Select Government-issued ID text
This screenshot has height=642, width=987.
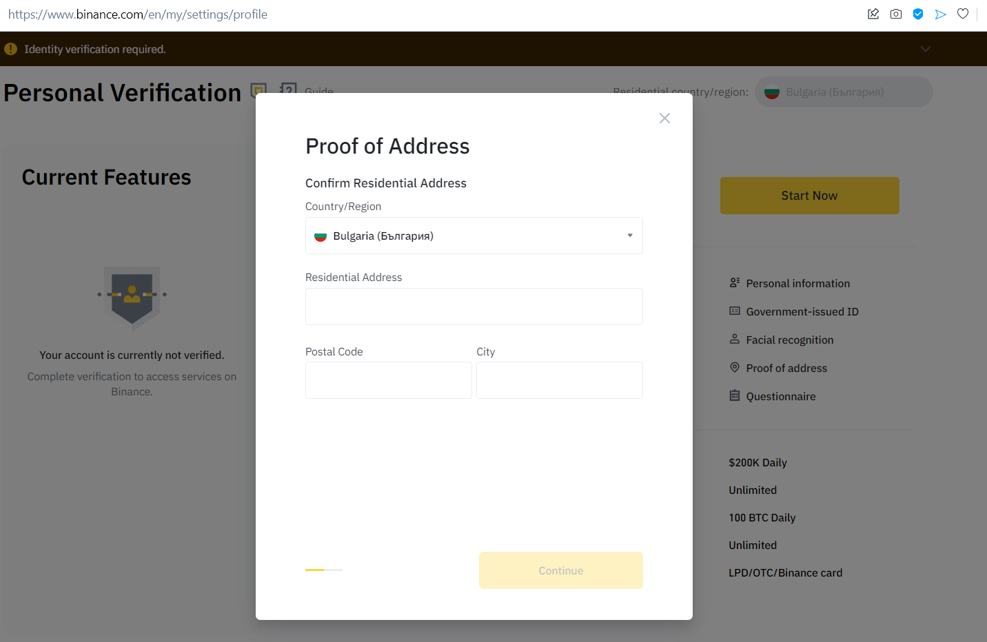point(802,312)
